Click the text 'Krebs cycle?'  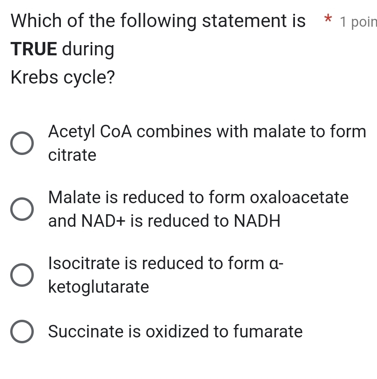(x=63, y=77)
